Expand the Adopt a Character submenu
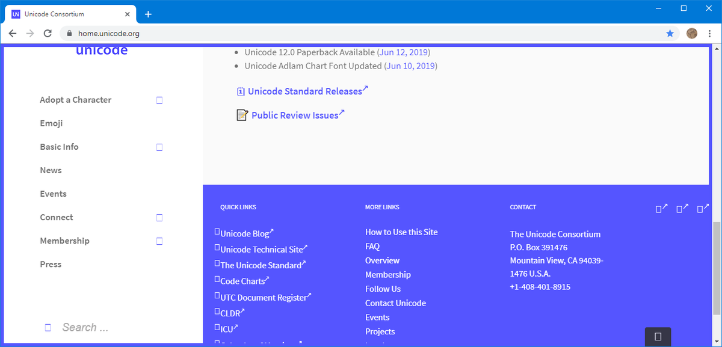The width and height of the screenshot is (722, 347). 159,100
